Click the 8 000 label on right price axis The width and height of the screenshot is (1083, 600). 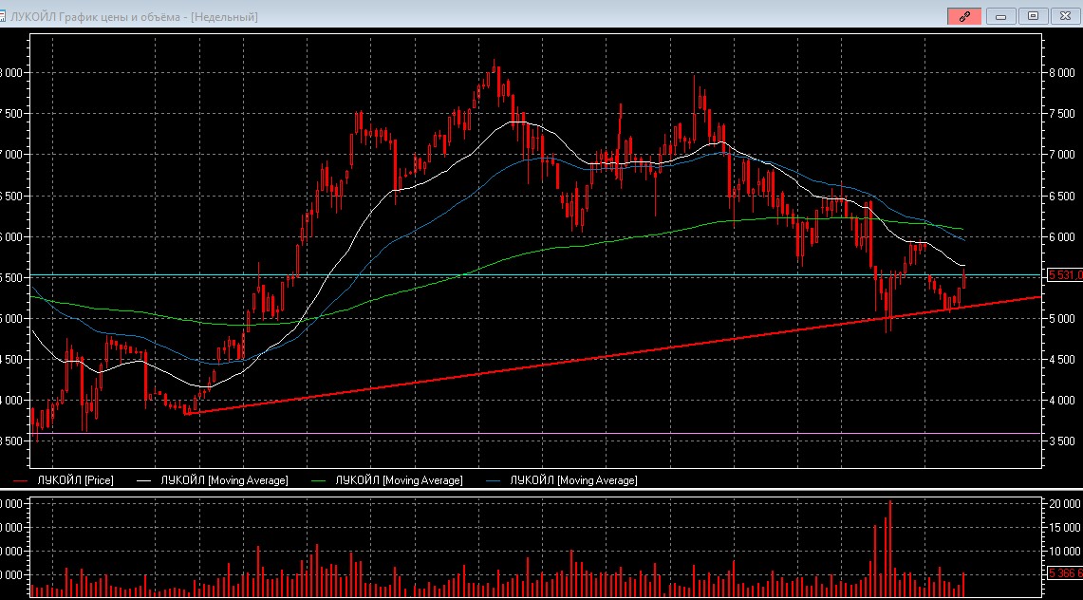[1061, 72]
